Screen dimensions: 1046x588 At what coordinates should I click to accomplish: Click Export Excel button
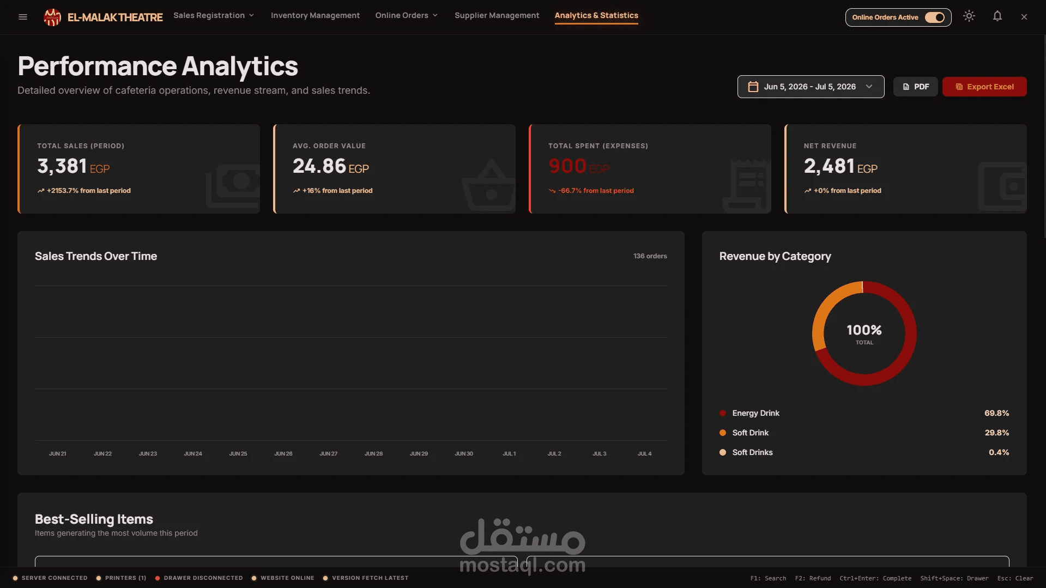pos(984,87)
